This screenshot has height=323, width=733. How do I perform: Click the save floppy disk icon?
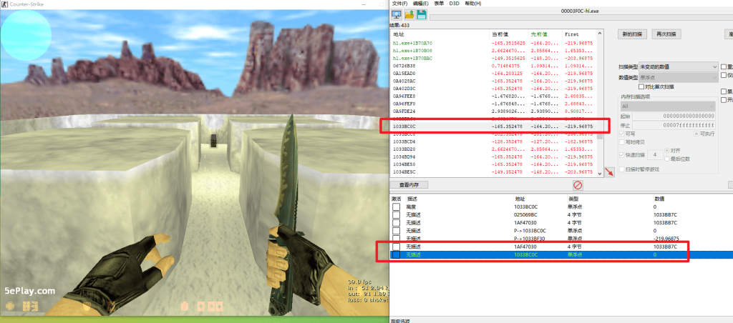pyautogui.click(x=421, y=15)
